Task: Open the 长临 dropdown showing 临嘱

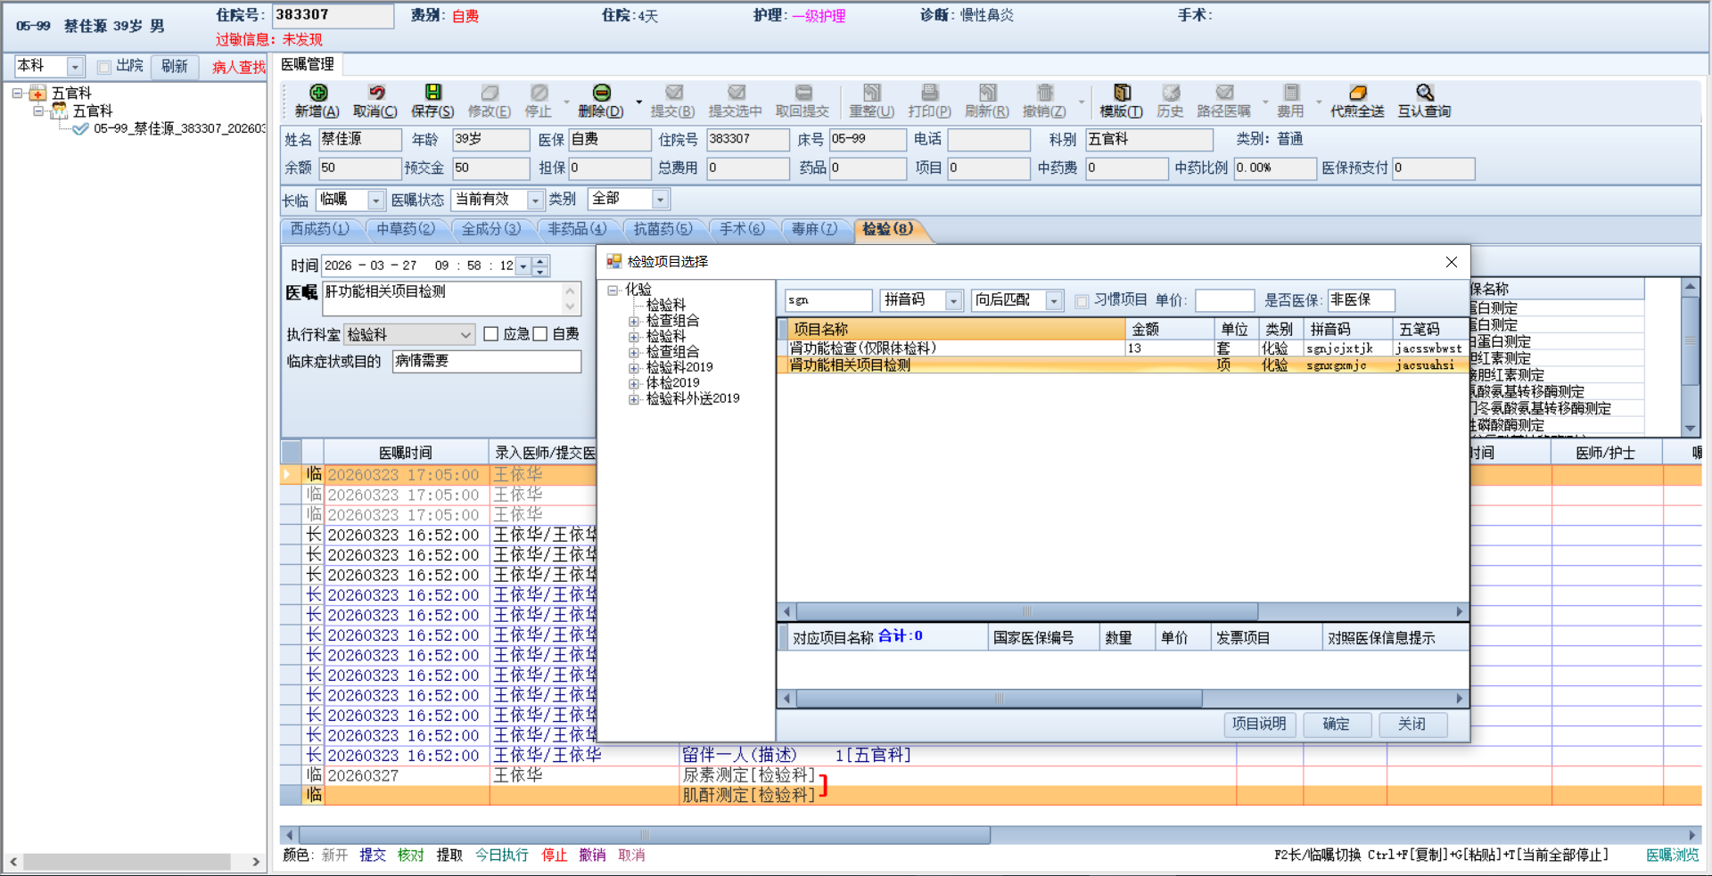Action: click(x=375, y=201)
